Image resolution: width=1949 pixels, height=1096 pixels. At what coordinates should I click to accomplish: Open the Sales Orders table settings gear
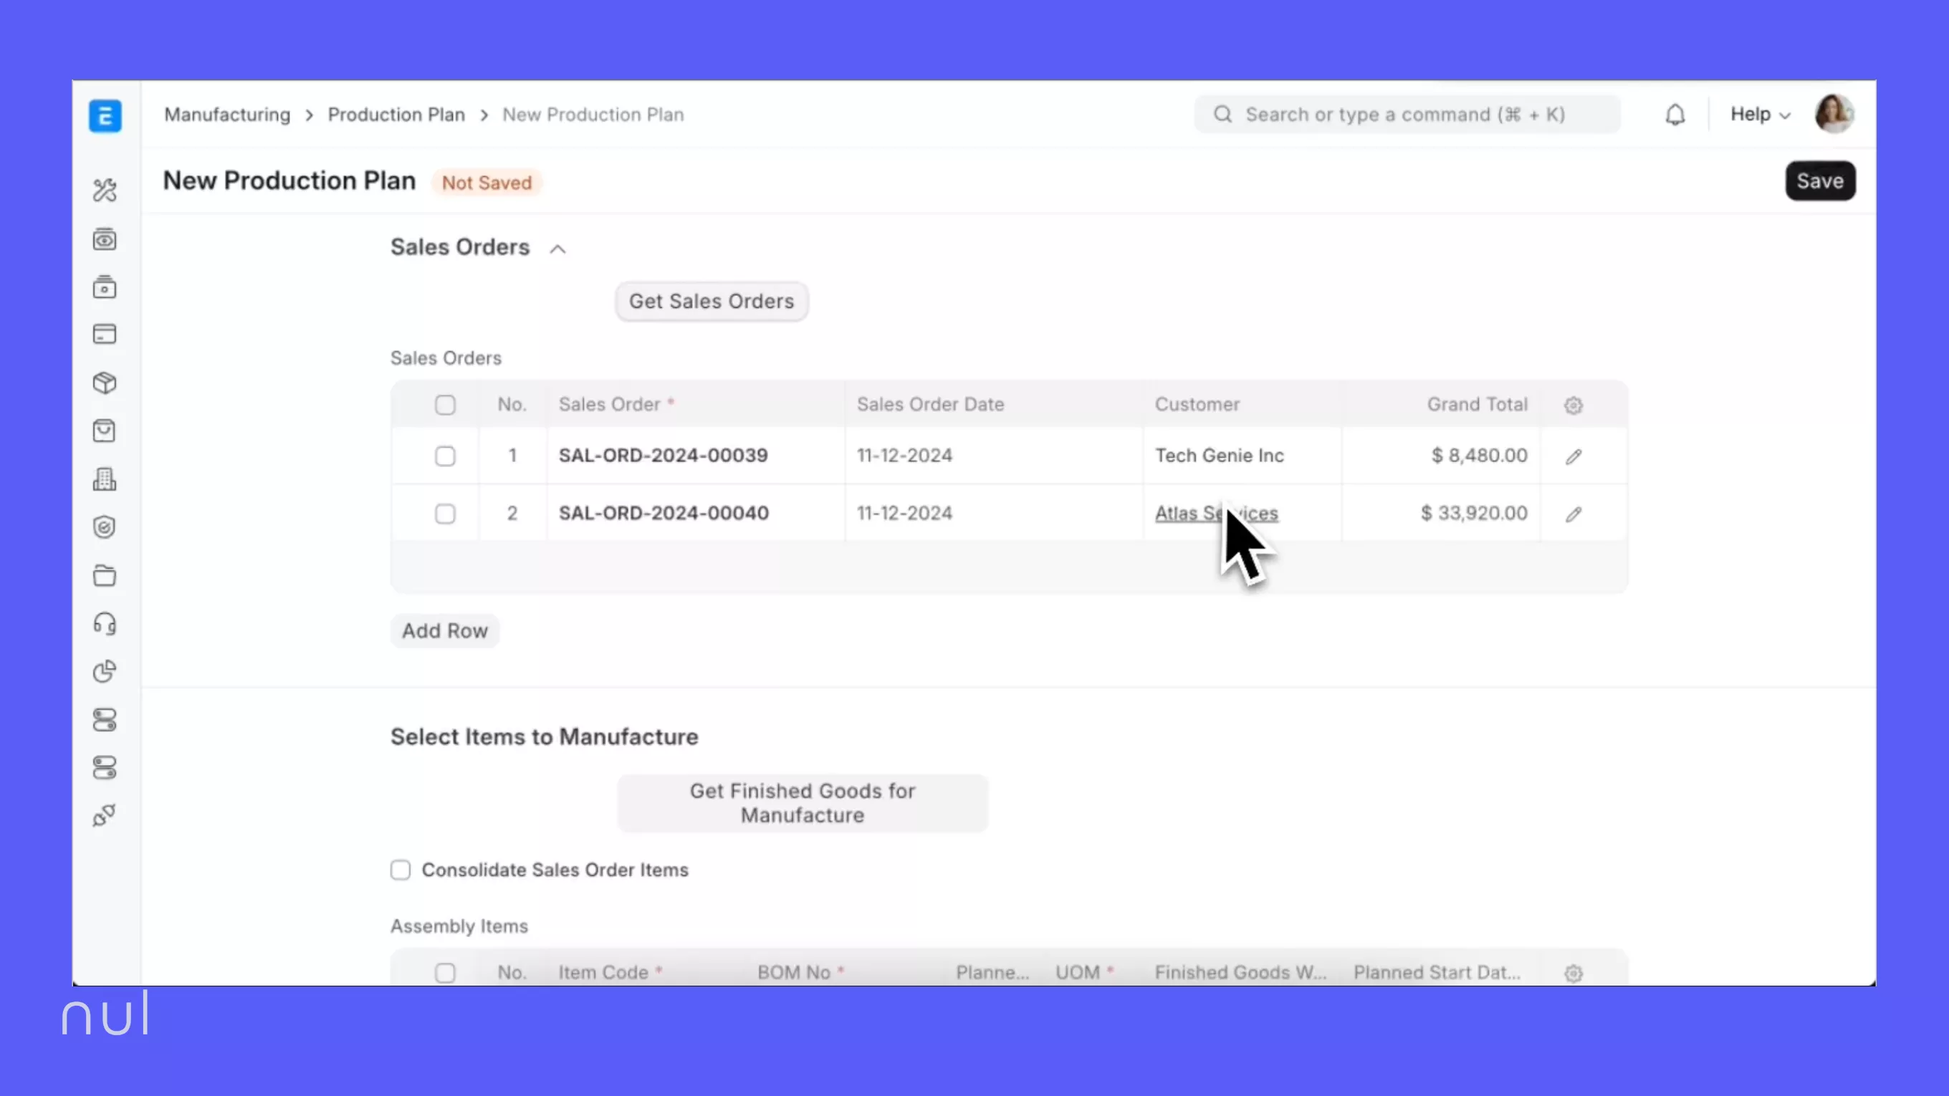click(1573, 405)
